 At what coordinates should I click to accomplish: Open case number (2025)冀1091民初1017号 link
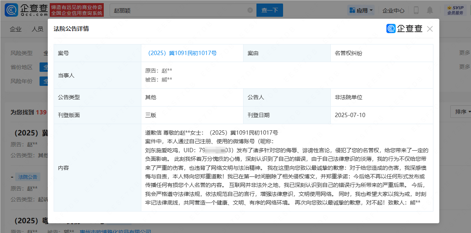pos(181,53)
